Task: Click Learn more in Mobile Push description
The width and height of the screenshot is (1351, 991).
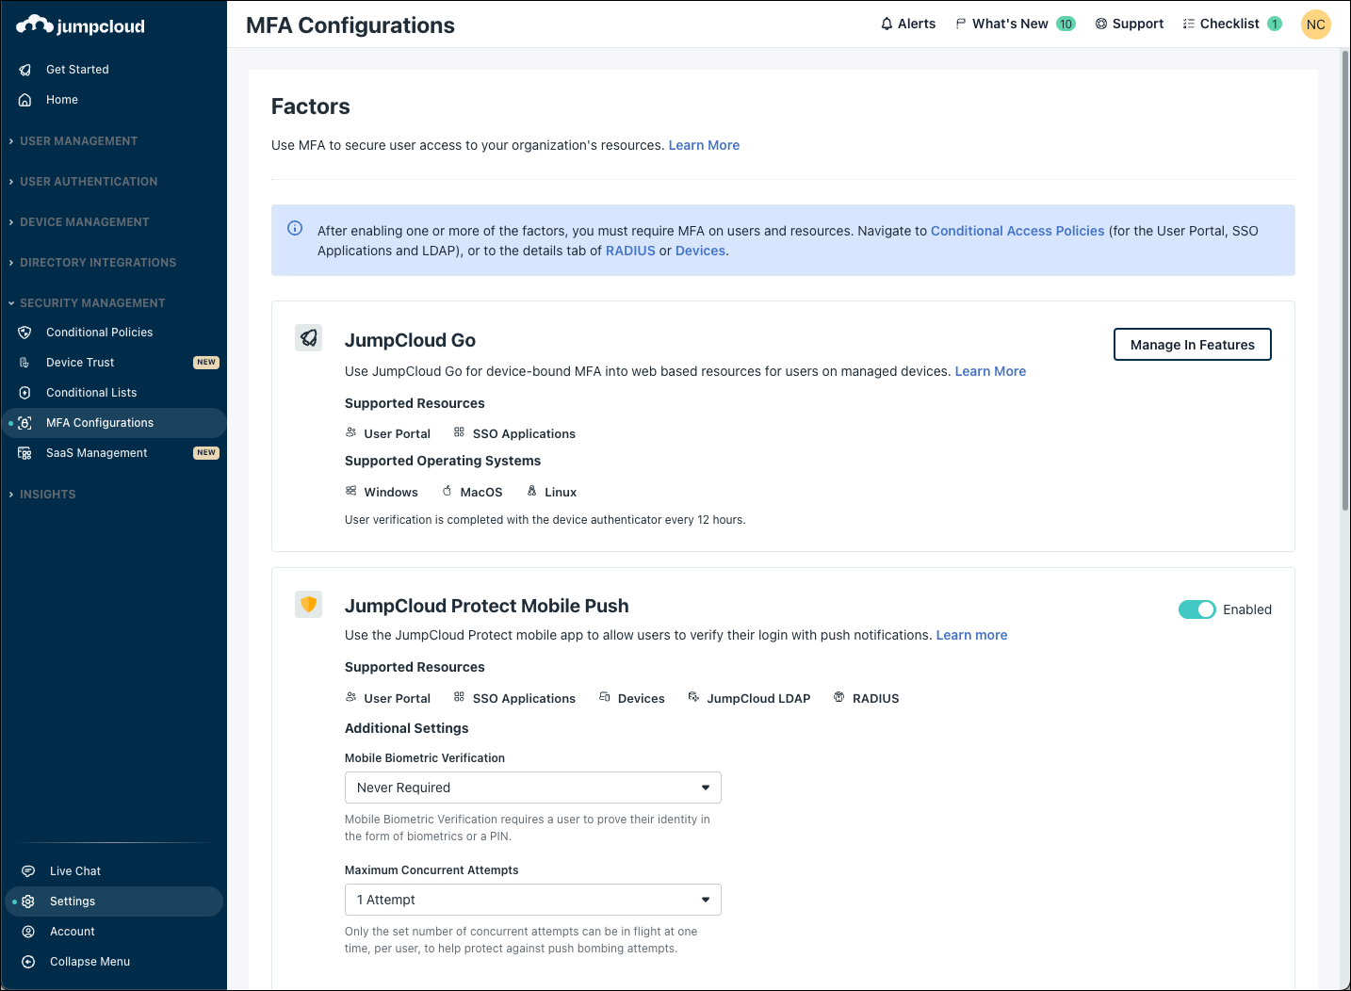Action: coord(971,635)
